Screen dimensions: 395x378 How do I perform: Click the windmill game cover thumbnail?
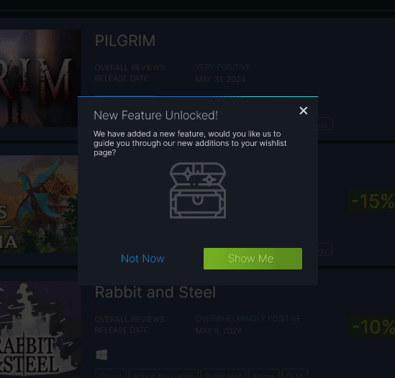click(39, 204)
